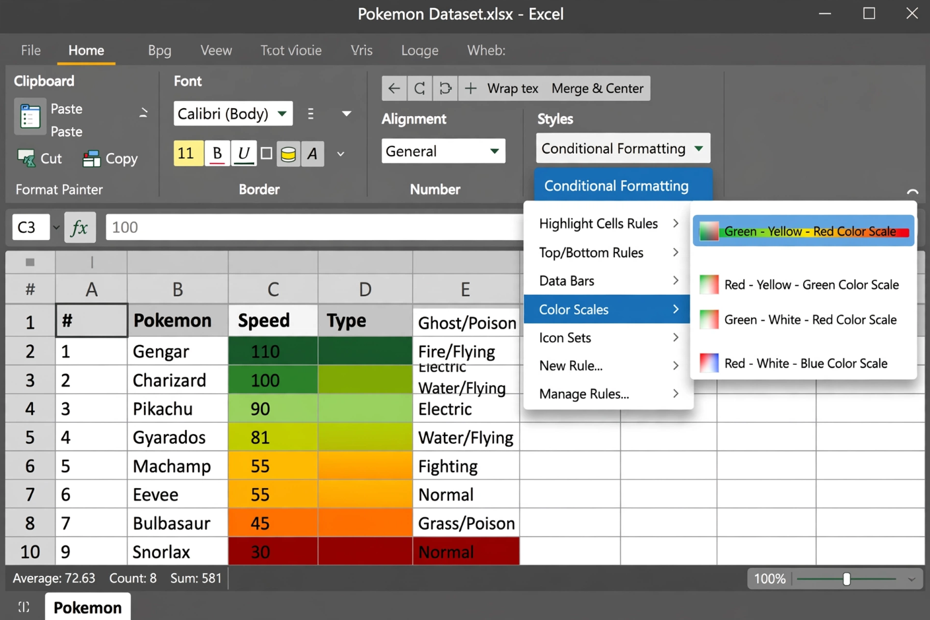
Task: Select cell with Speed 110
Action: point(273,351)
